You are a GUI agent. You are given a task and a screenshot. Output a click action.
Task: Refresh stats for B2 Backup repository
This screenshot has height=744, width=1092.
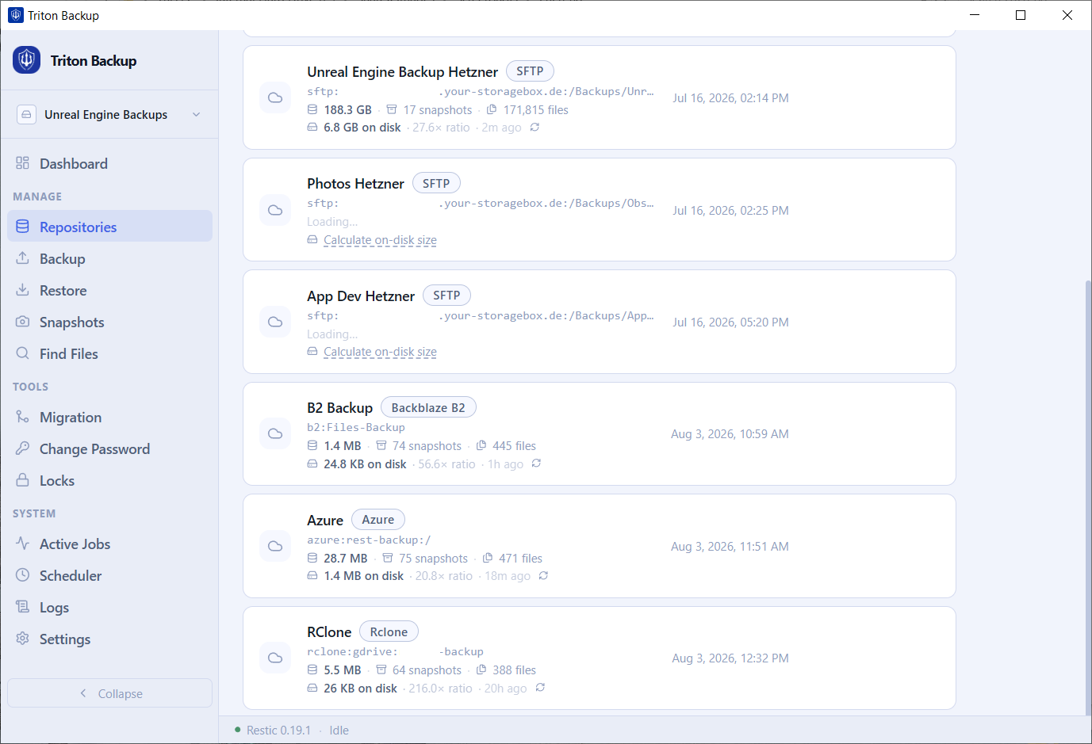(536, 464)
